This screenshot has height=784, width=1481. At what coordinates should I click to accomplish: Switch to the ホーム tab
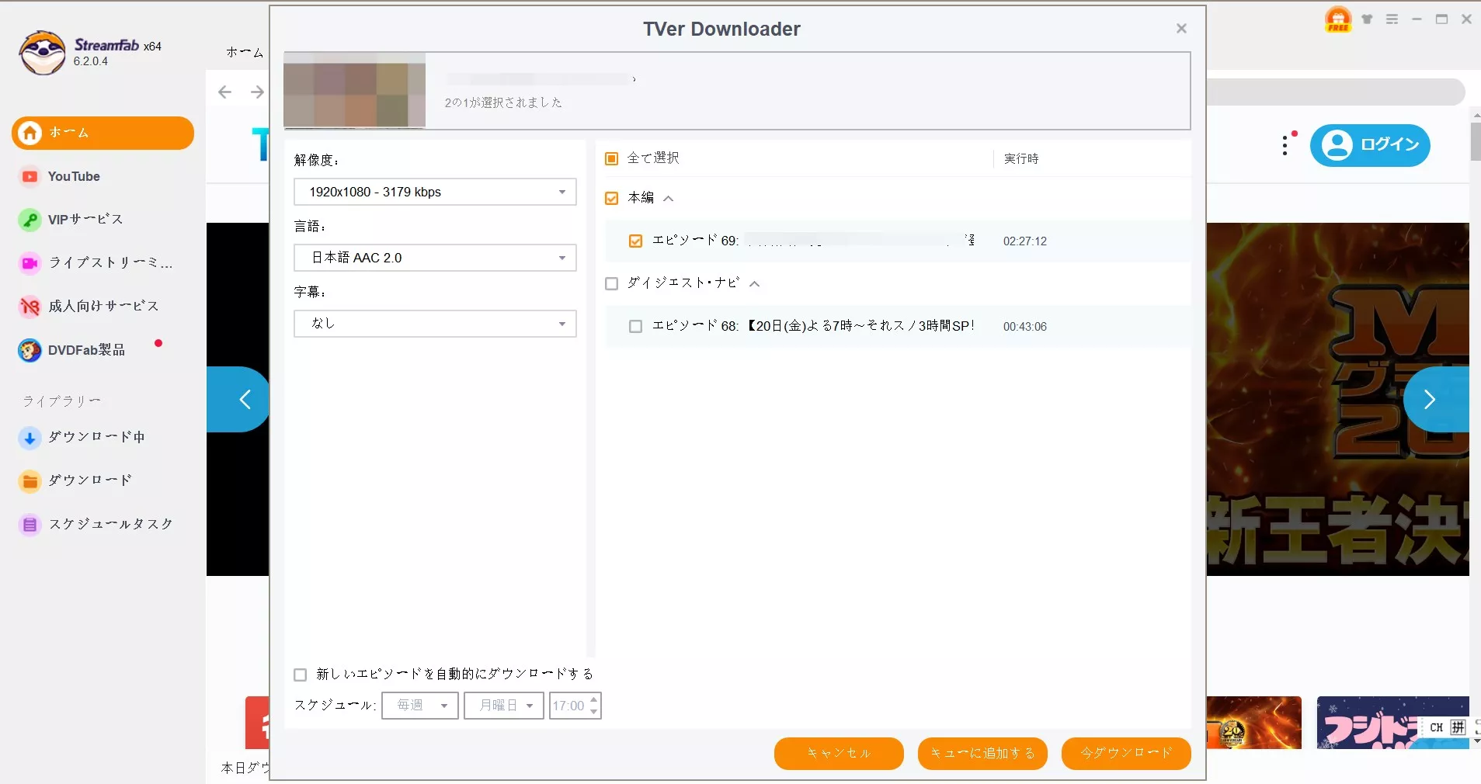245,52
